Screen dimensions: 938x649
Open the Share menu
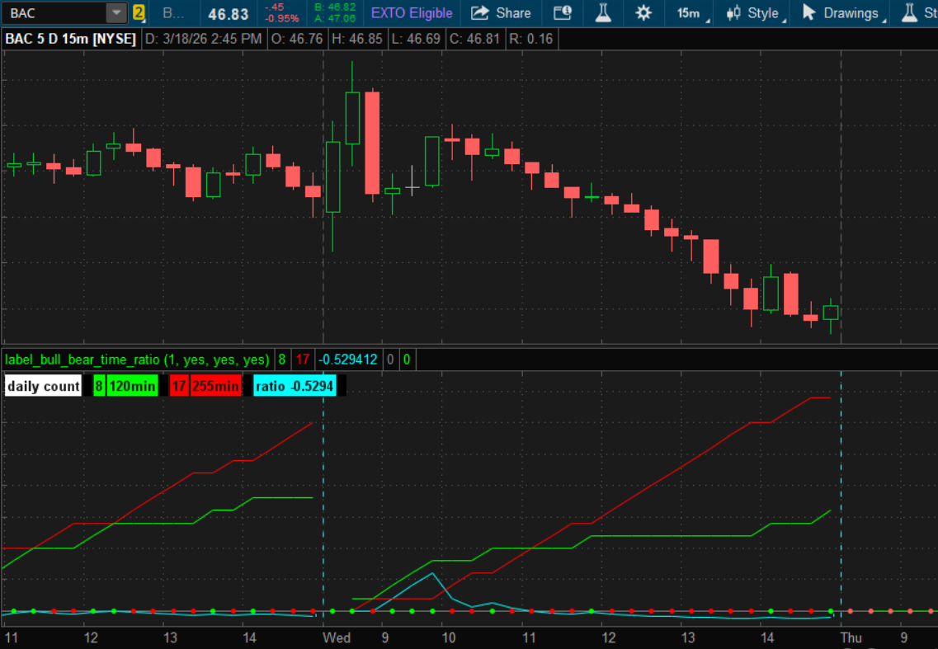(502, 13)
